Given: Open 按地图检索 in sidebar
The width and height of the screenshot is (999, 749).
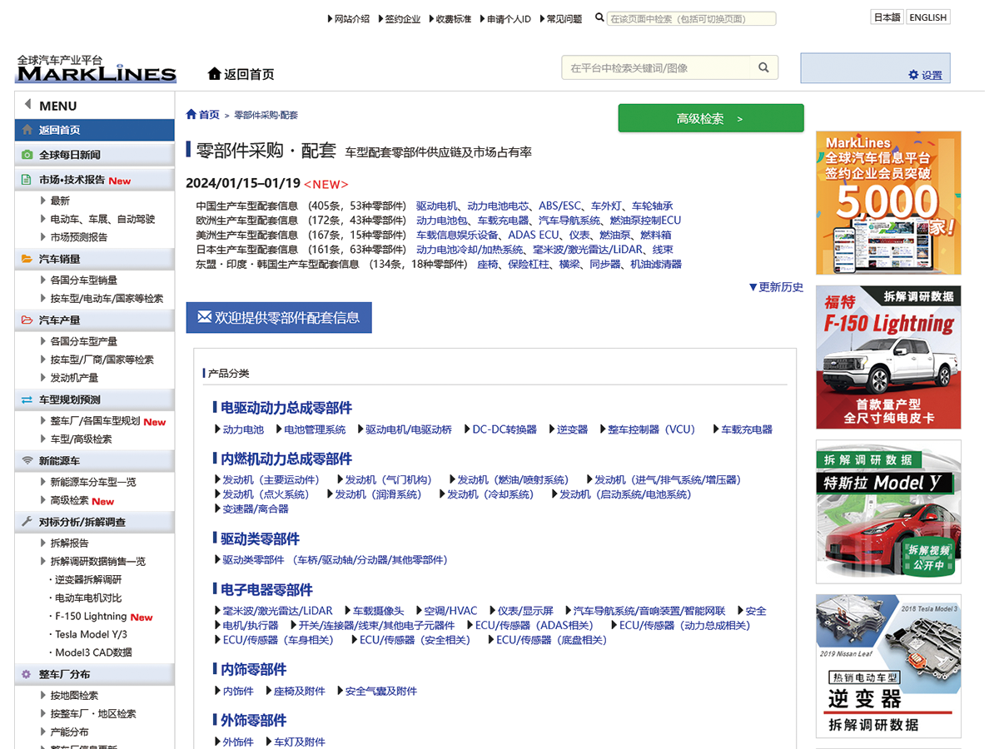Looking at the screenshot, I should tap(74, 696).
